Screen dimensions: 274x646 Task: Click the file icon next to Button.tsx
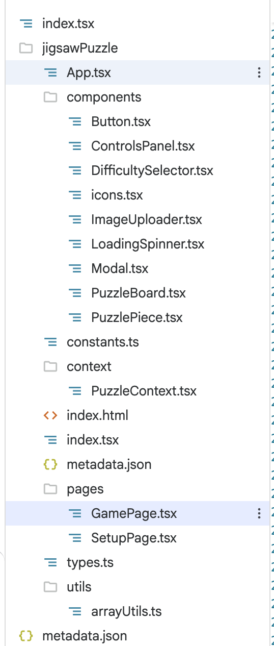(75, 121)
